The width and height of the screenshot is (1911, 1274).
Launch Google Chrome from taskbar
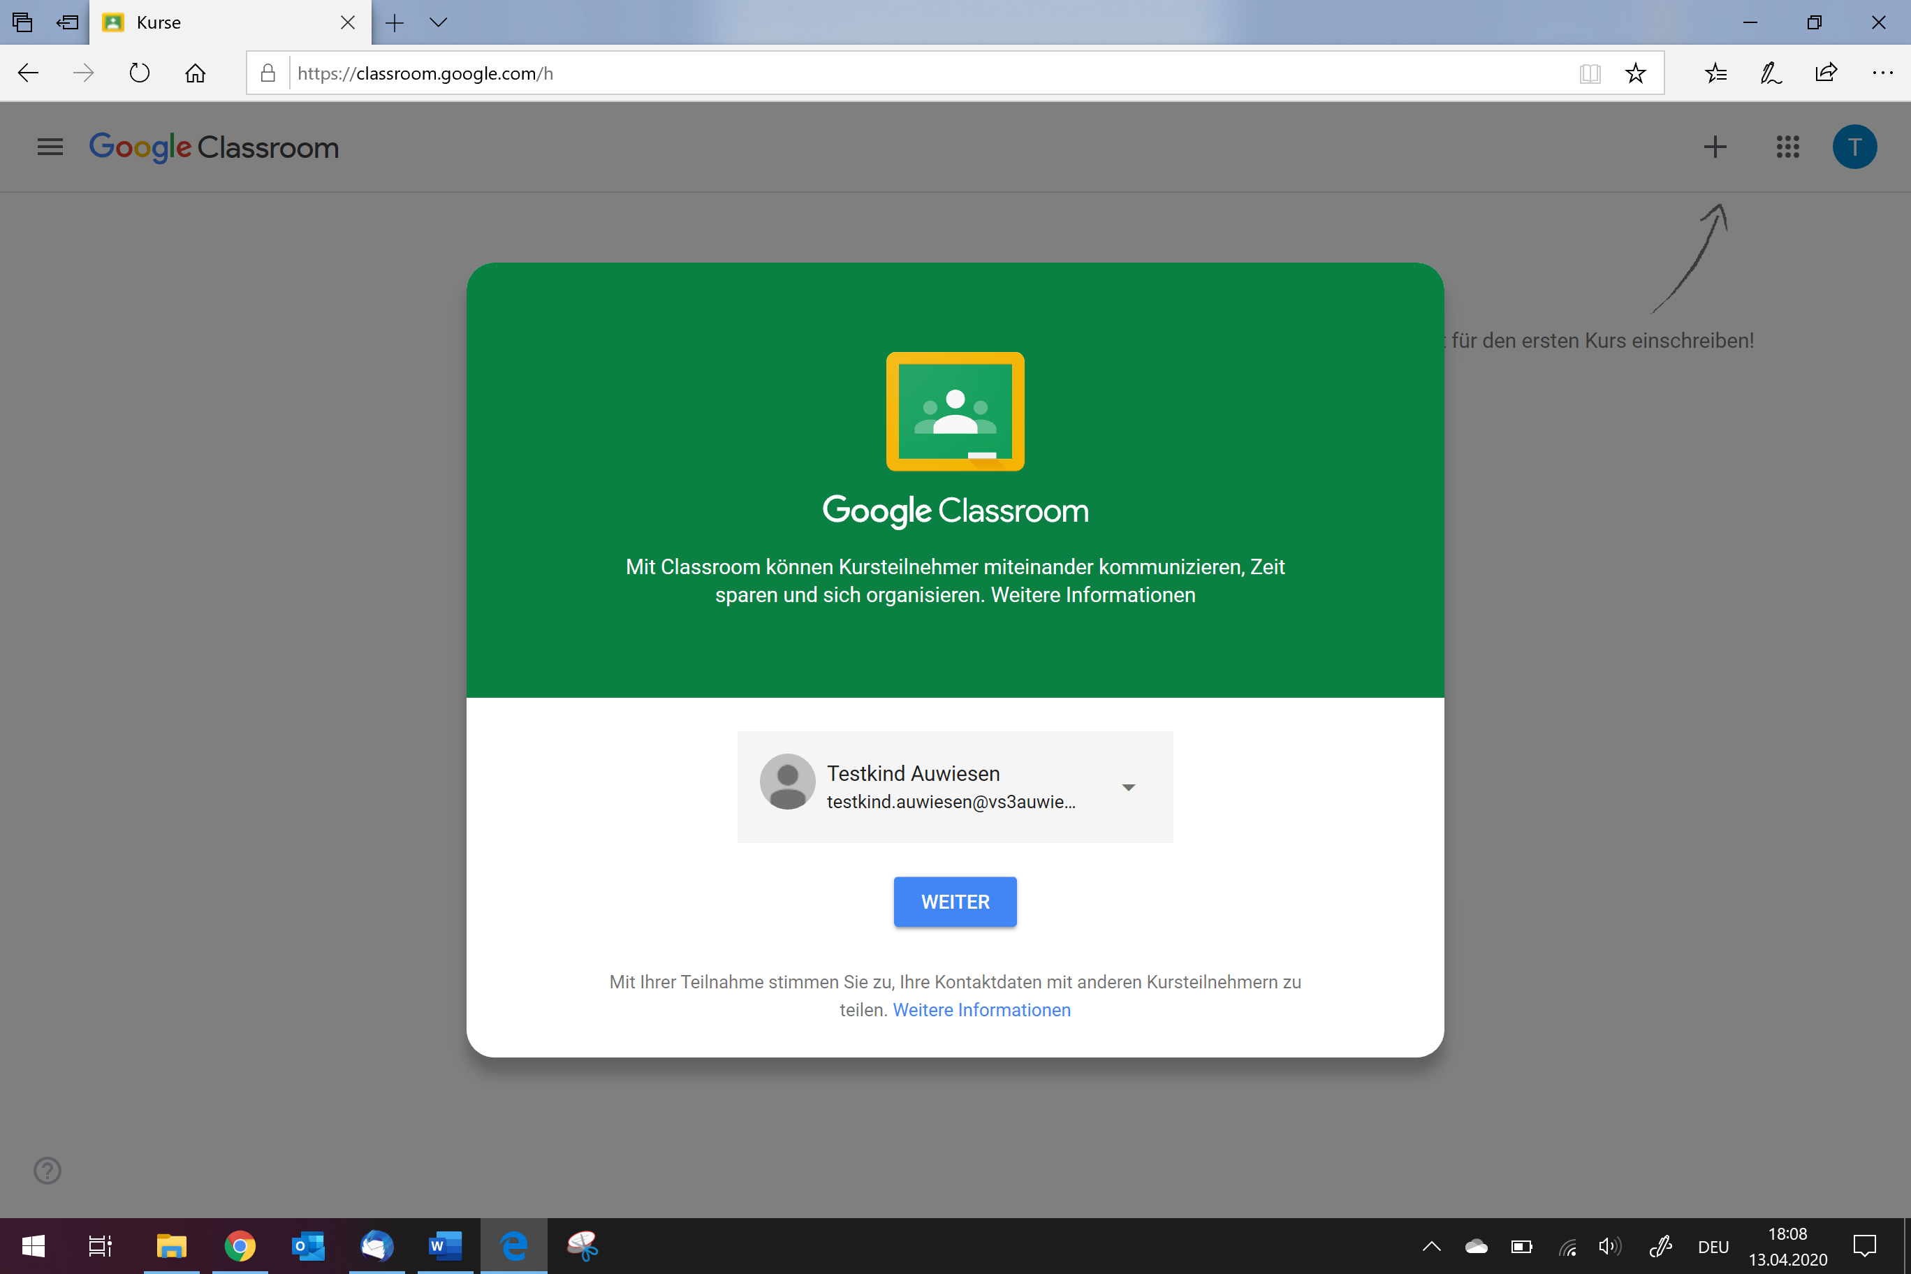(240, 1245)
